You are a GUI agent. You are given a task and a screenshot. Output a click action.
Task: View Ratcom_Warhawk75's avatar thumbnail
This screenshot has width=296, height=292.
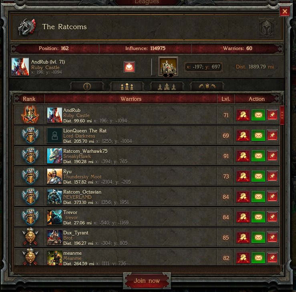(x=54, y=156)
